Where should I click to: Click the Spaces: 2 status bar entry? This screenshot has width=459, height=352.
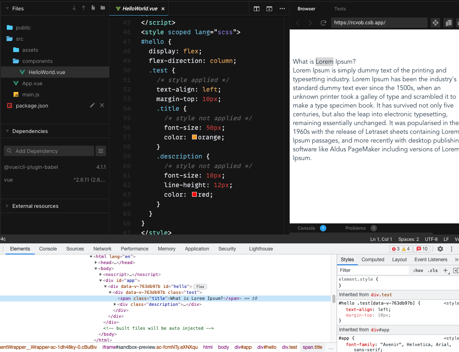409,239
